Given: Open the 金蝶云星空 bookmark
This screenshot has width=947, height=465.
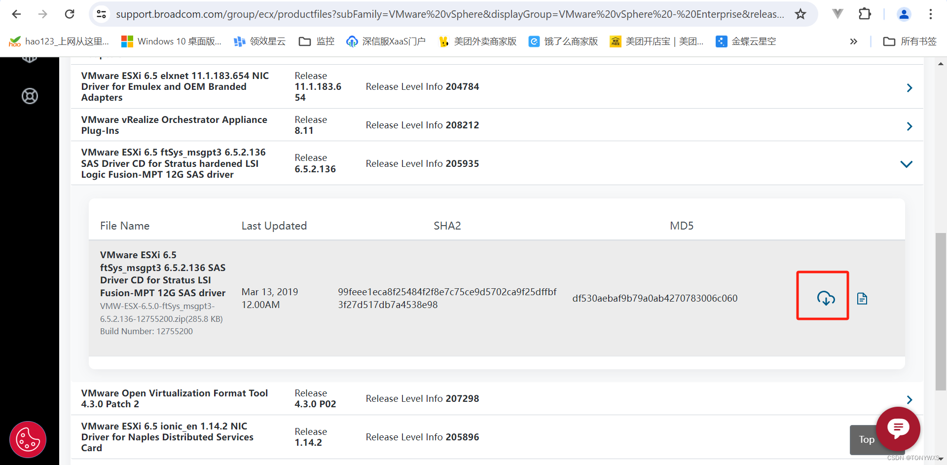Looking at the screenshot, I should pyautogui.click(x=746, y=41).
